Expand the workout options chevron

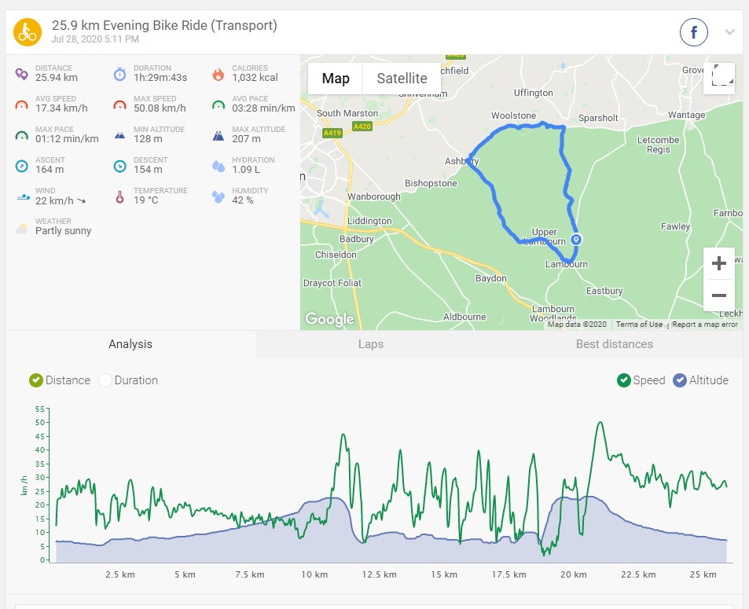coord(730,32)
